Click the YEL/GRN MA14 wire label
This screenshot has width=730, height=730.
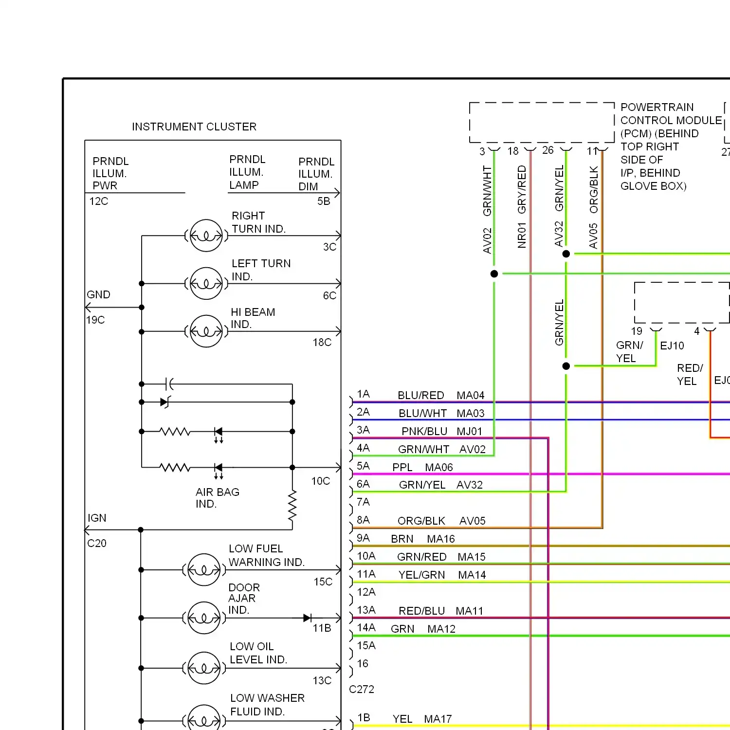pos(442,575)
